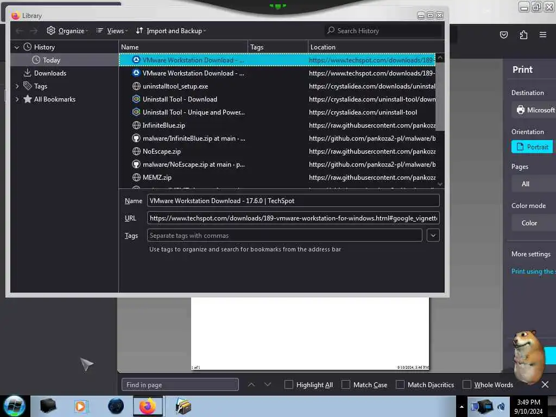Enable the Whole Words checkbox
The width and height of the screenshot is (556, 417).
click(467, 385)
